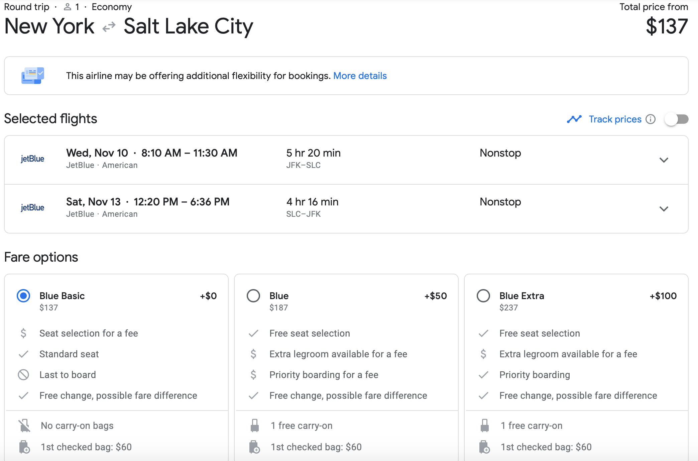The width and height of the screenshot is (698, 461).
Task: Expand the Wed, Nov 10 flight details
Action: pos(664,160)
